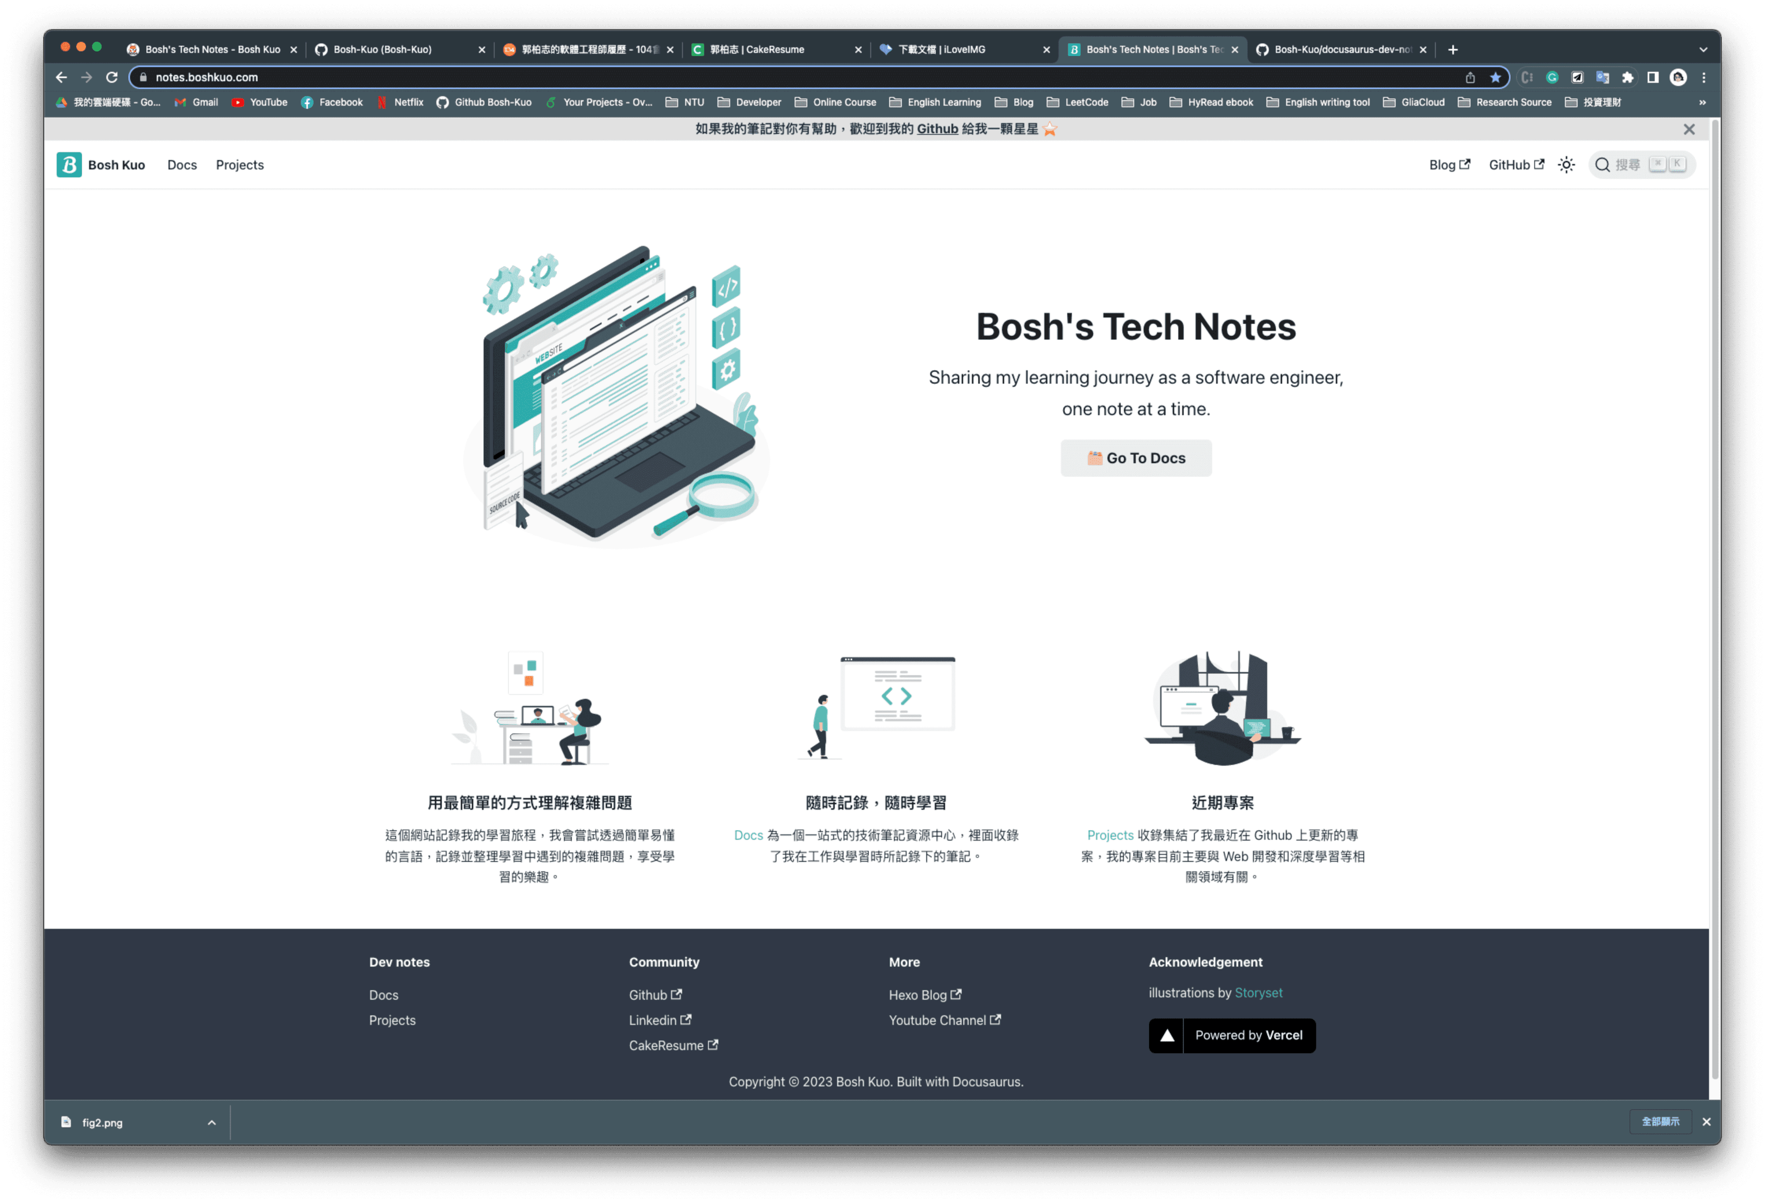Click the Powered by Vercel badge

click(1232, 1035)
